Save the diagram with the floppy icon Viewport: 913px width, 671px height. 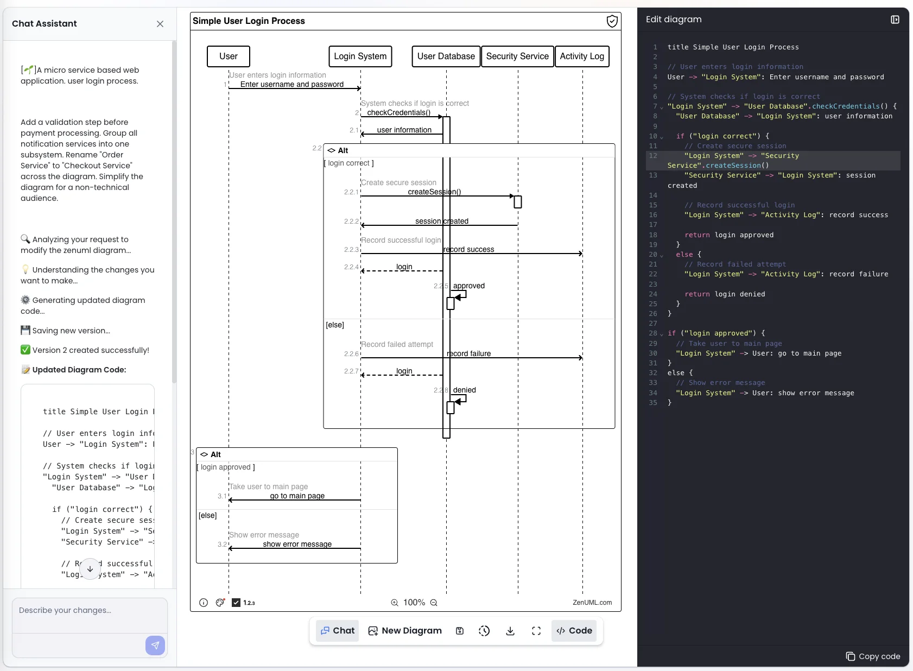point(460,631)
